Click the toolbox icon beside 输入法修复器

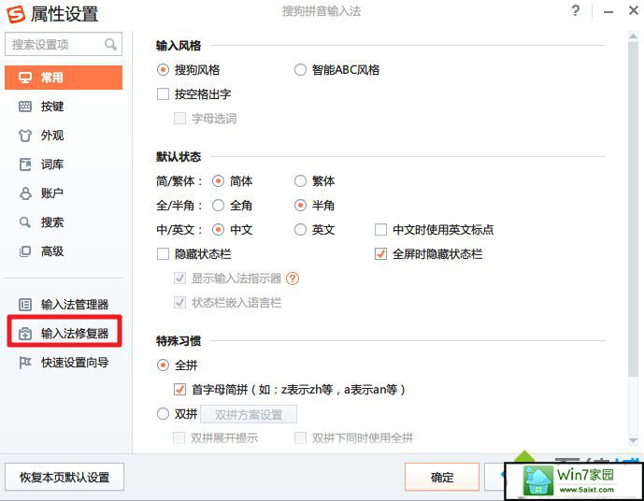tap(25, 334)
